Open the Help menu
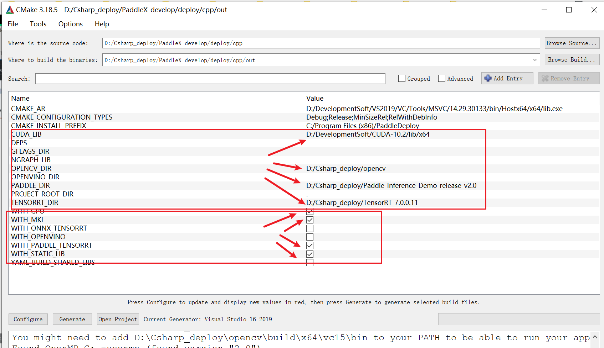Screen dimensions: 604x348 [102, 24]
